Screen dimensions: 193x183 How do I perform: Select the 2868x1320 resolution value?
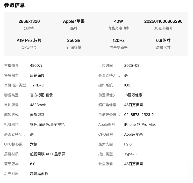pyautogui.click(x=29, y=21)
